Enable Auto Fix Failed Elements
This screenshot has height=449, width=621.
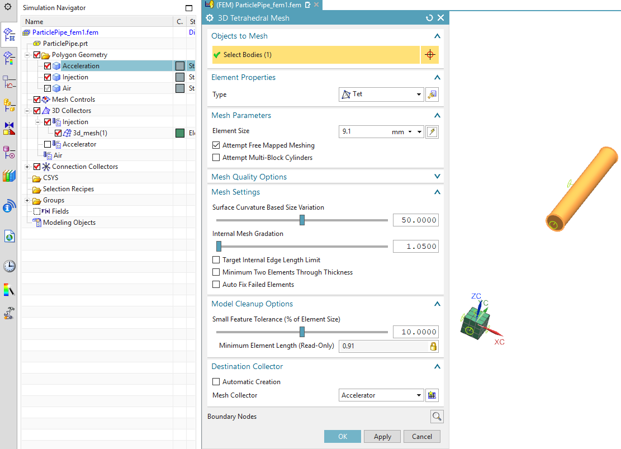pos(216,285)
